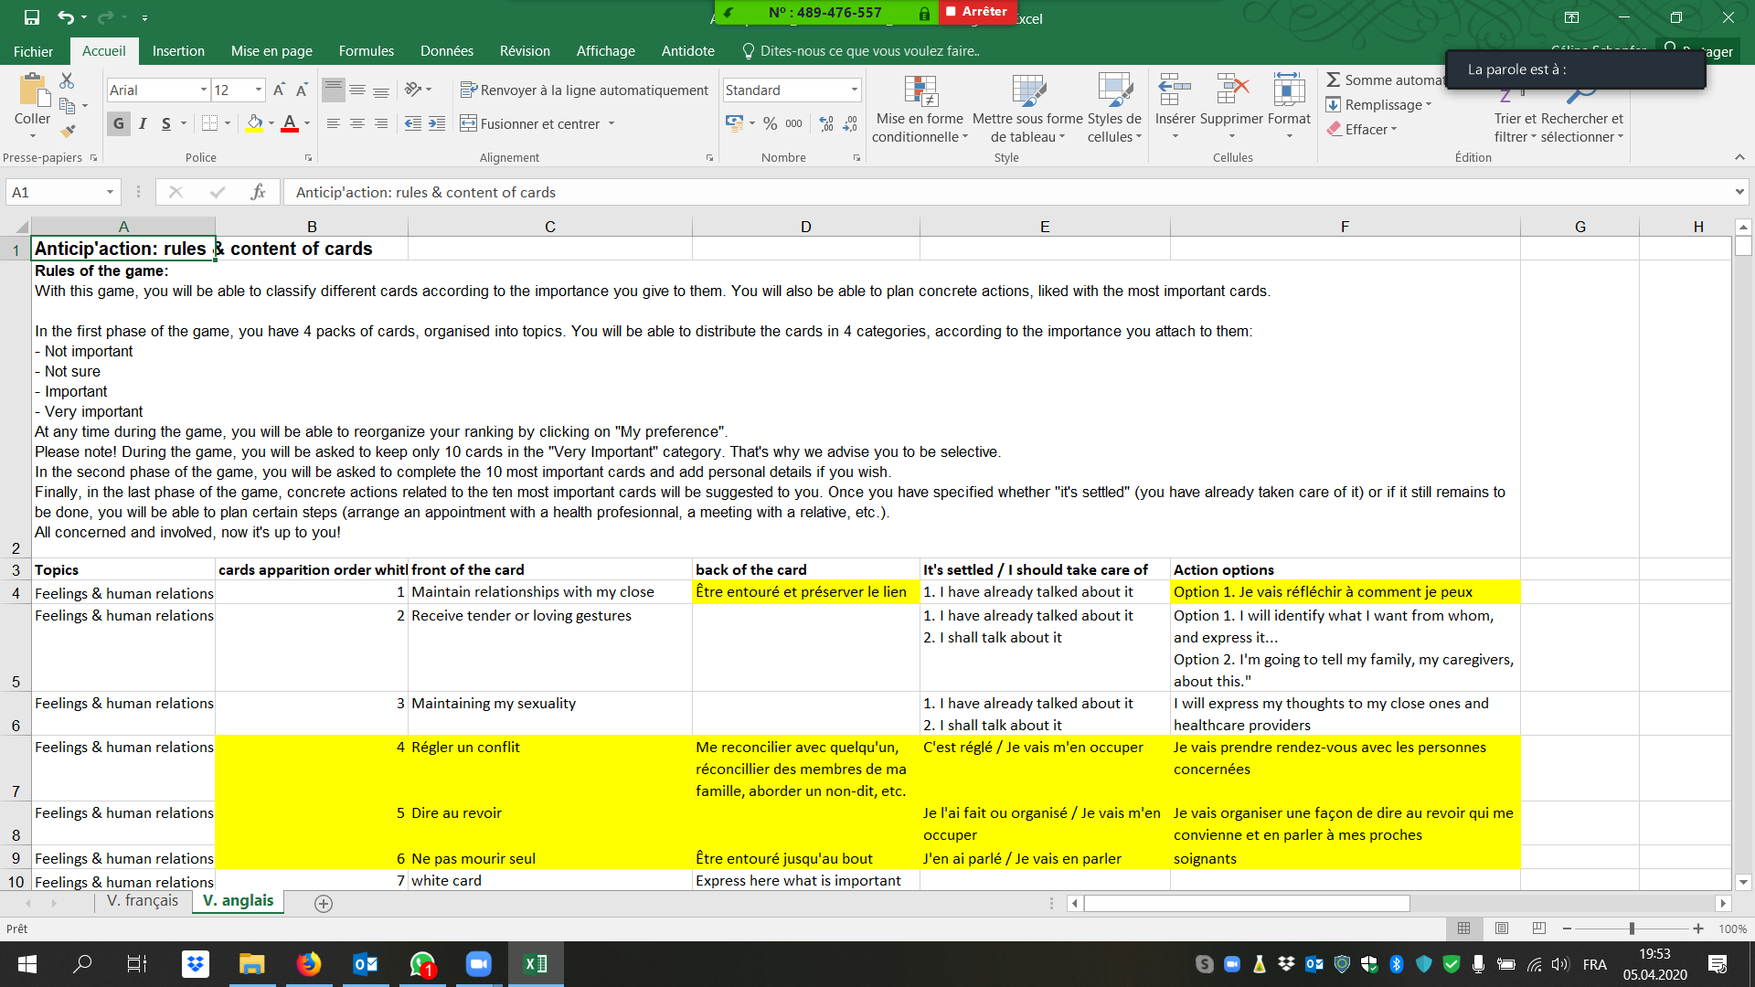Switch to the Insertion tab
Screen dimensions: 1755x987
178,51
